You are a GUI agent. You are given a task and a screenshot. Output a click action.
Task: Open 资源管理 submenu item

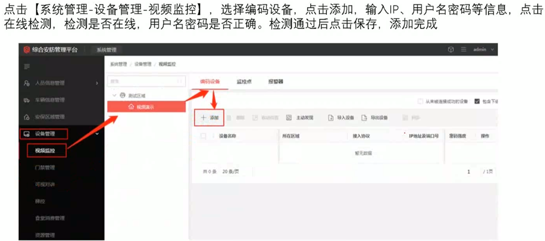pos(45,235)
